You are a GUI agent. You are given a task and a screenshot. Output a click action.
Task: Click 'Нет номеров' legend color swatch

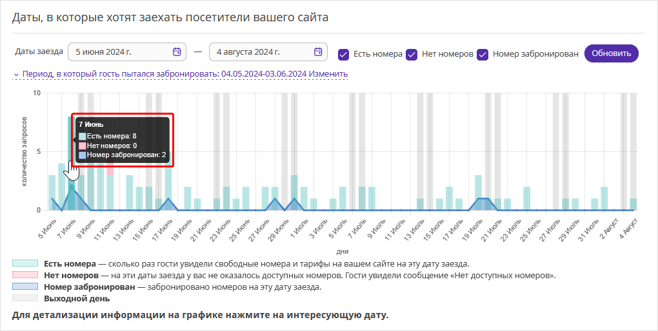pos(25,275)
